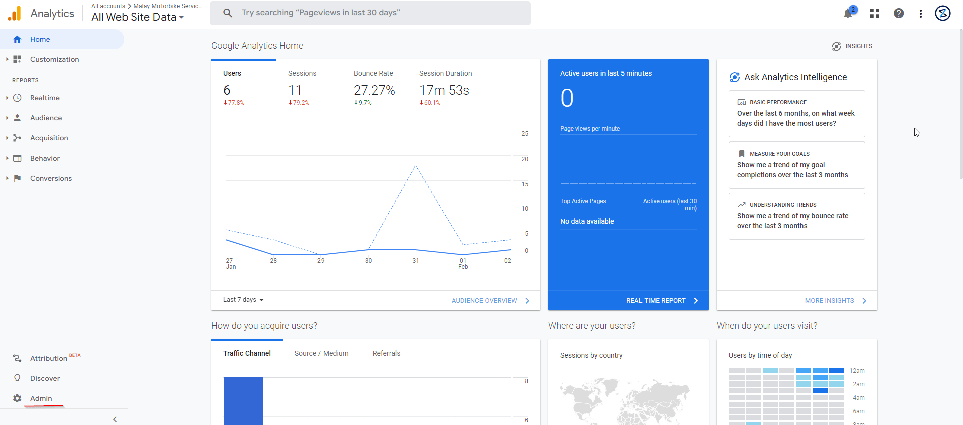Select the Sessions metric tab
963x425 pixels.
(x=302, y=74)
